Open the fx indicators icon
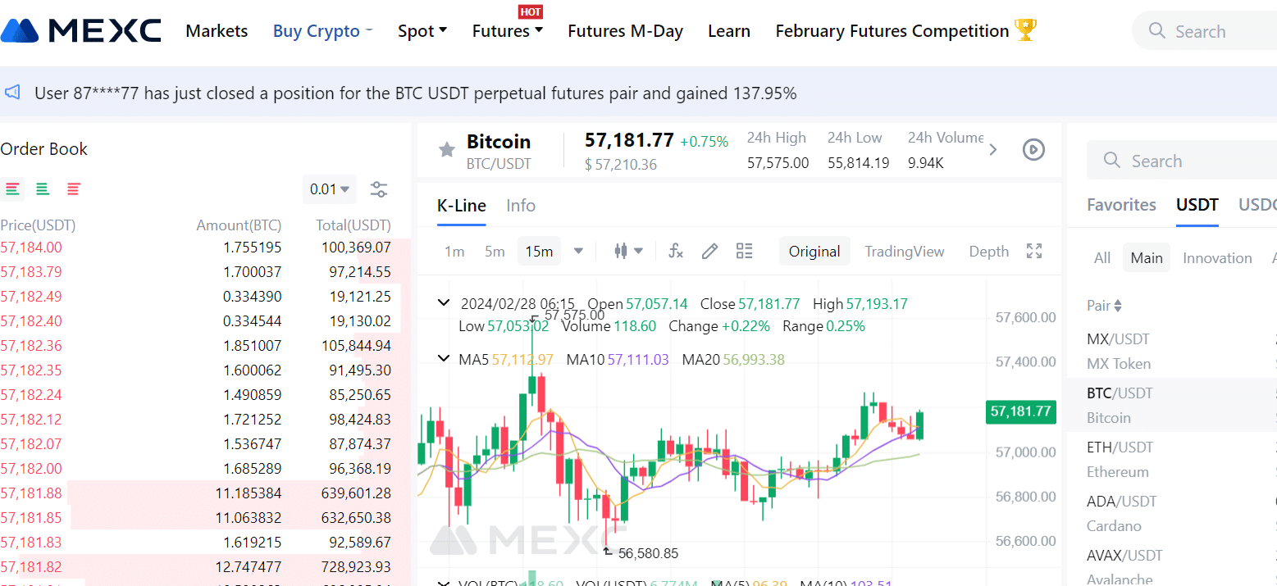Viewport: 1277px width, 586px height. pyautogui.click(x=676, y=252)
